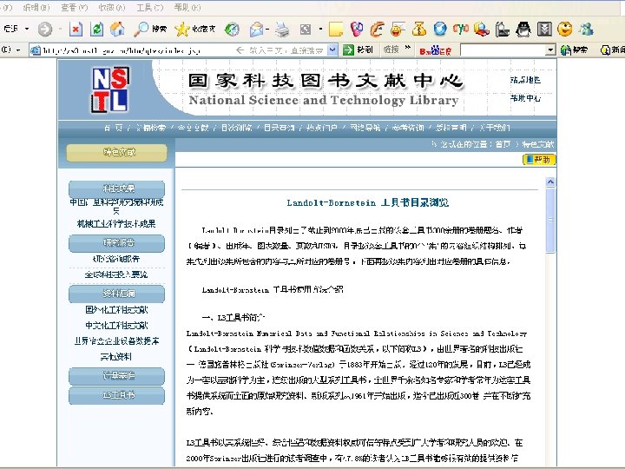Click the gray edit-page icon after printer
This screenshot has height=469, width=625.
pyautogui.click(x=306, y=30)
